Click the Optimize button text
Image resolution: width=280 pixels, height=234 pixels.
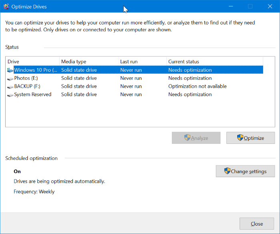(254, 138)
